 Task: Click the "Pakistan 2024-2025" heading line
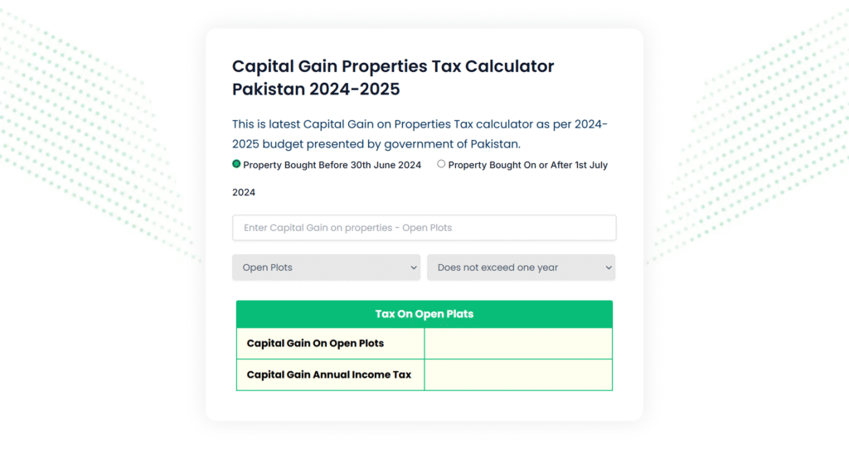[316, 89]
